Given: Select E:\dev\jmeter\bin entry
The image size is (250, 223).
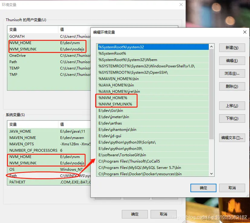Looking at the screenshot, I should pyautogui.click(x=153, y=117).
